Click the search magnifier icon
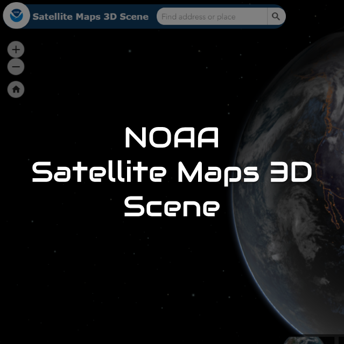 [276, 16]
